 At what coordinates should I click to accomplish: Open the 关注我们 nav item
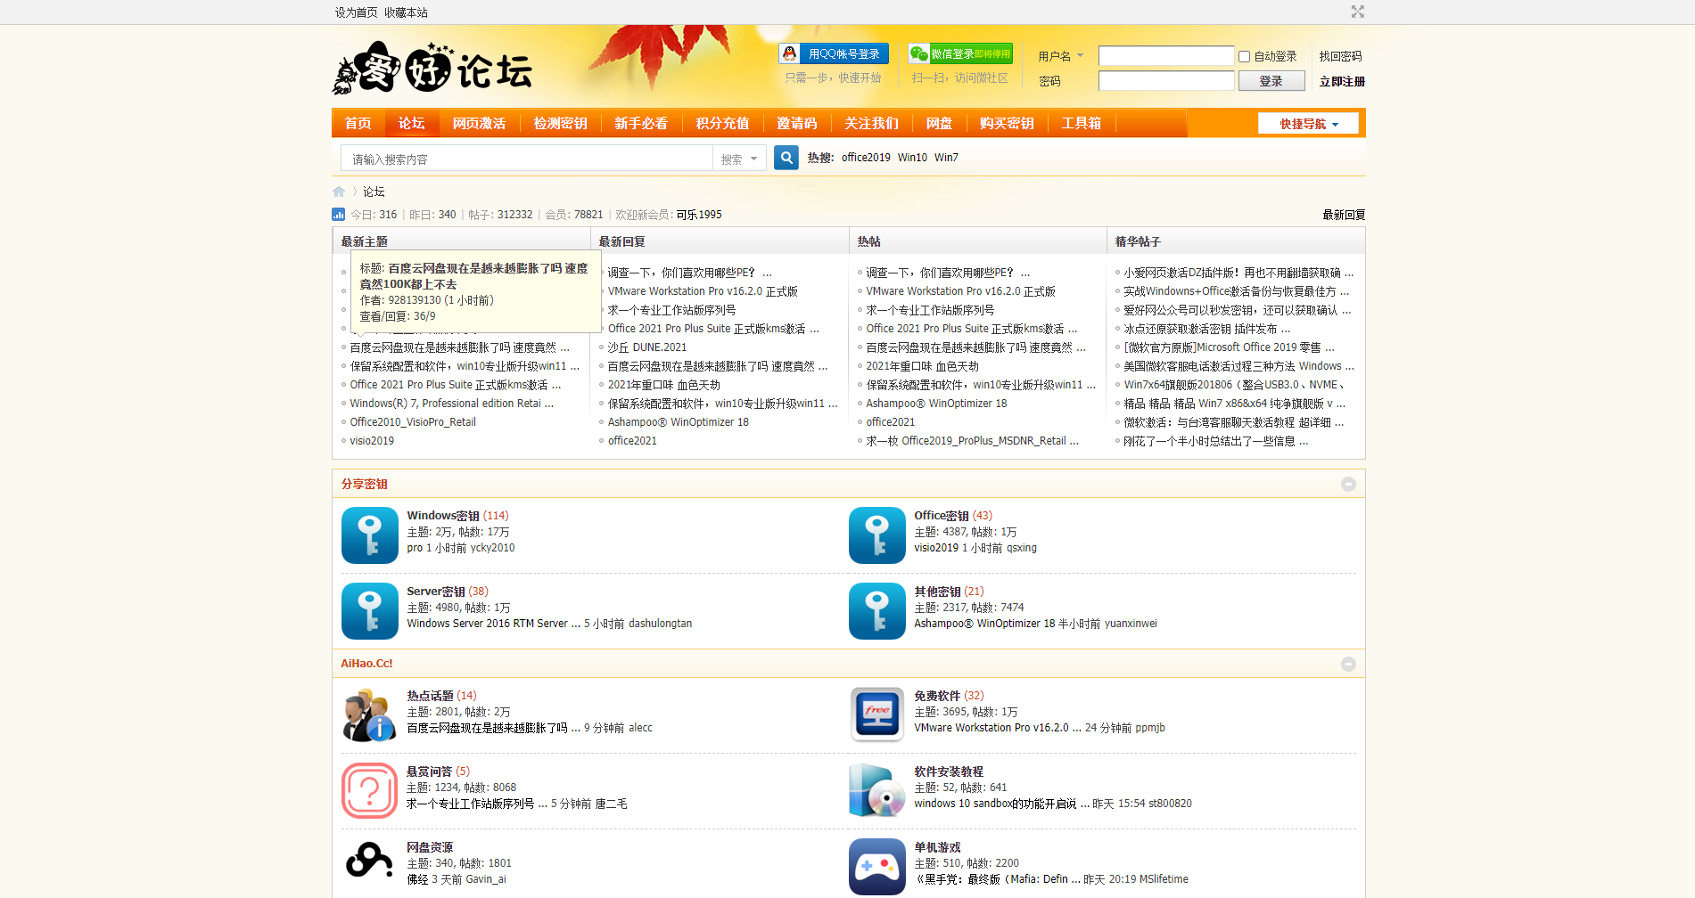point(871,123)
